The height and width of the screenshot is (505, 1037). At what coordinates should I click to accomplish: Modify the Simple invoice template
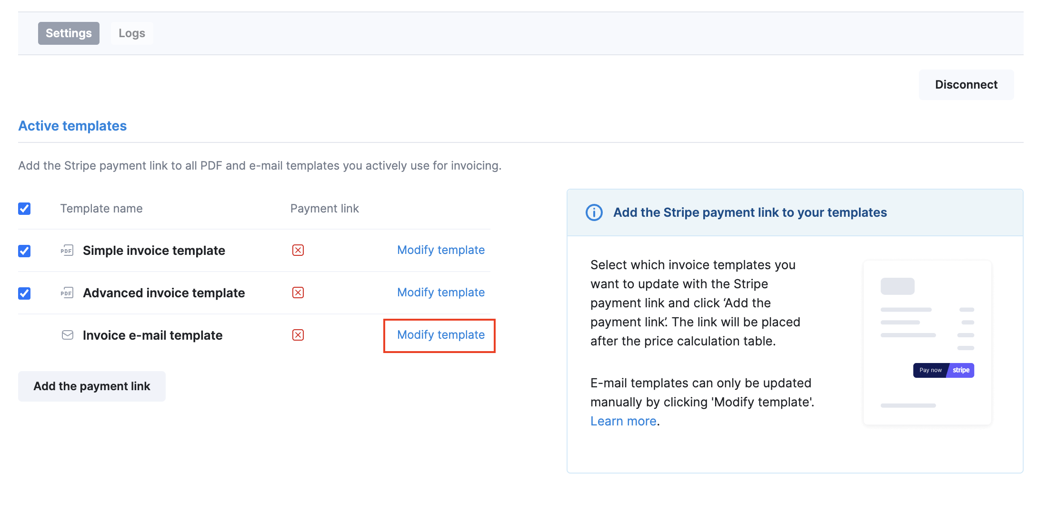(441, 250)
